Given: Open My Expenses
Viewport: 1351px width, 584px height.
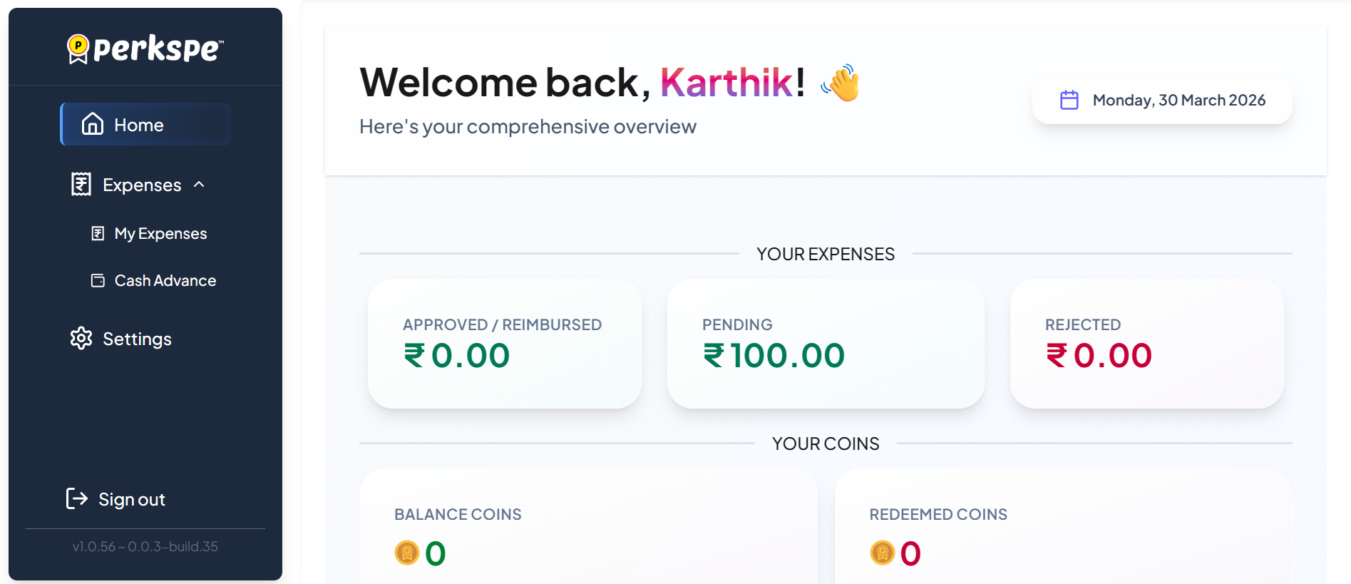Looking at the screenshot, I should 160,232.
